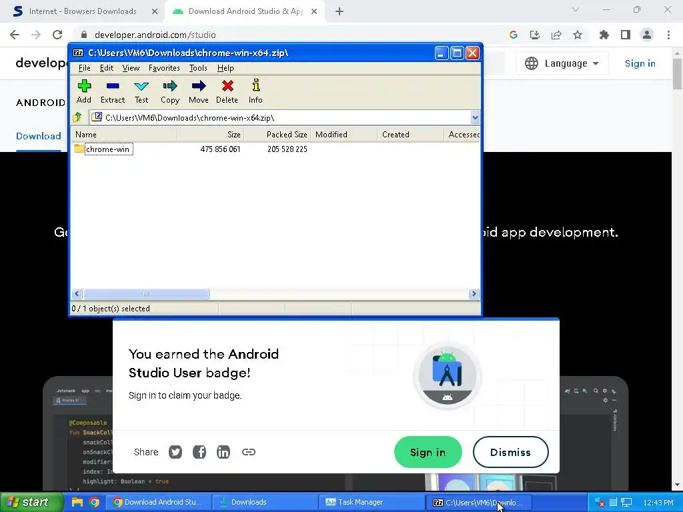The width and height of the screenshot is (683, 512).
Task: Share badge on LinkedIn
Action: pyautogui.click(x=223, y=452)
